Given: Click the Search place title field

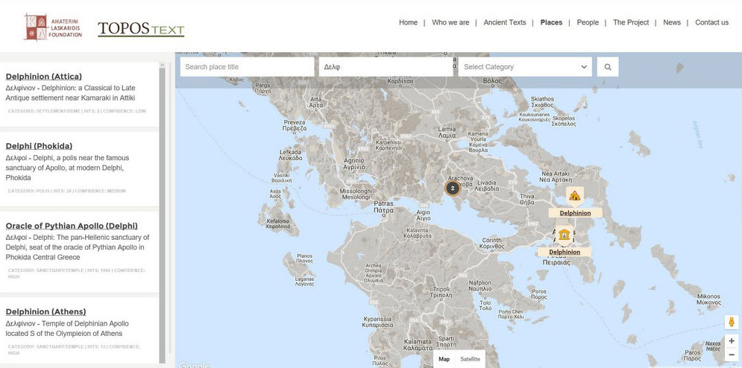Looking at the screenshot, I should point(247,67).
